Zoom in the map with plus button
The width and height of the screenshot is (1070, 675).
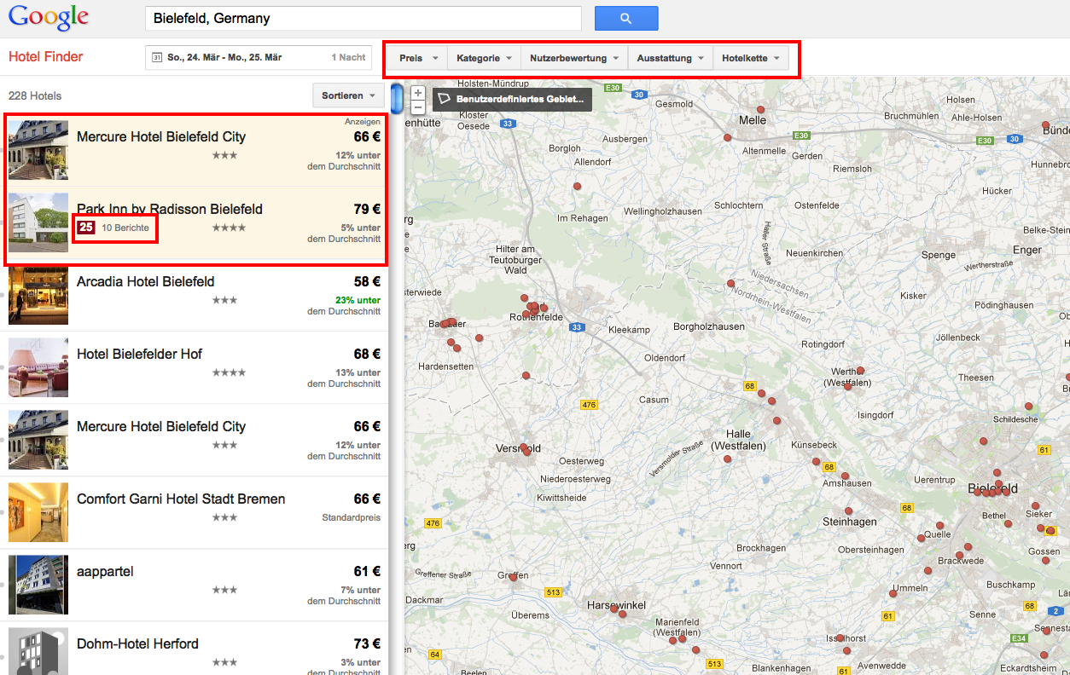[x=418, y=93]
